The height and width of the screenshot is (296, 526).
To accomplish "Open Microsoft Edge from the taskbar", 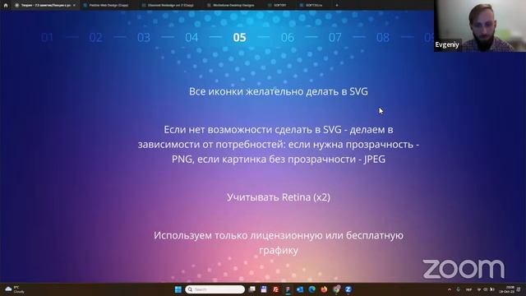I will (312, 289).
